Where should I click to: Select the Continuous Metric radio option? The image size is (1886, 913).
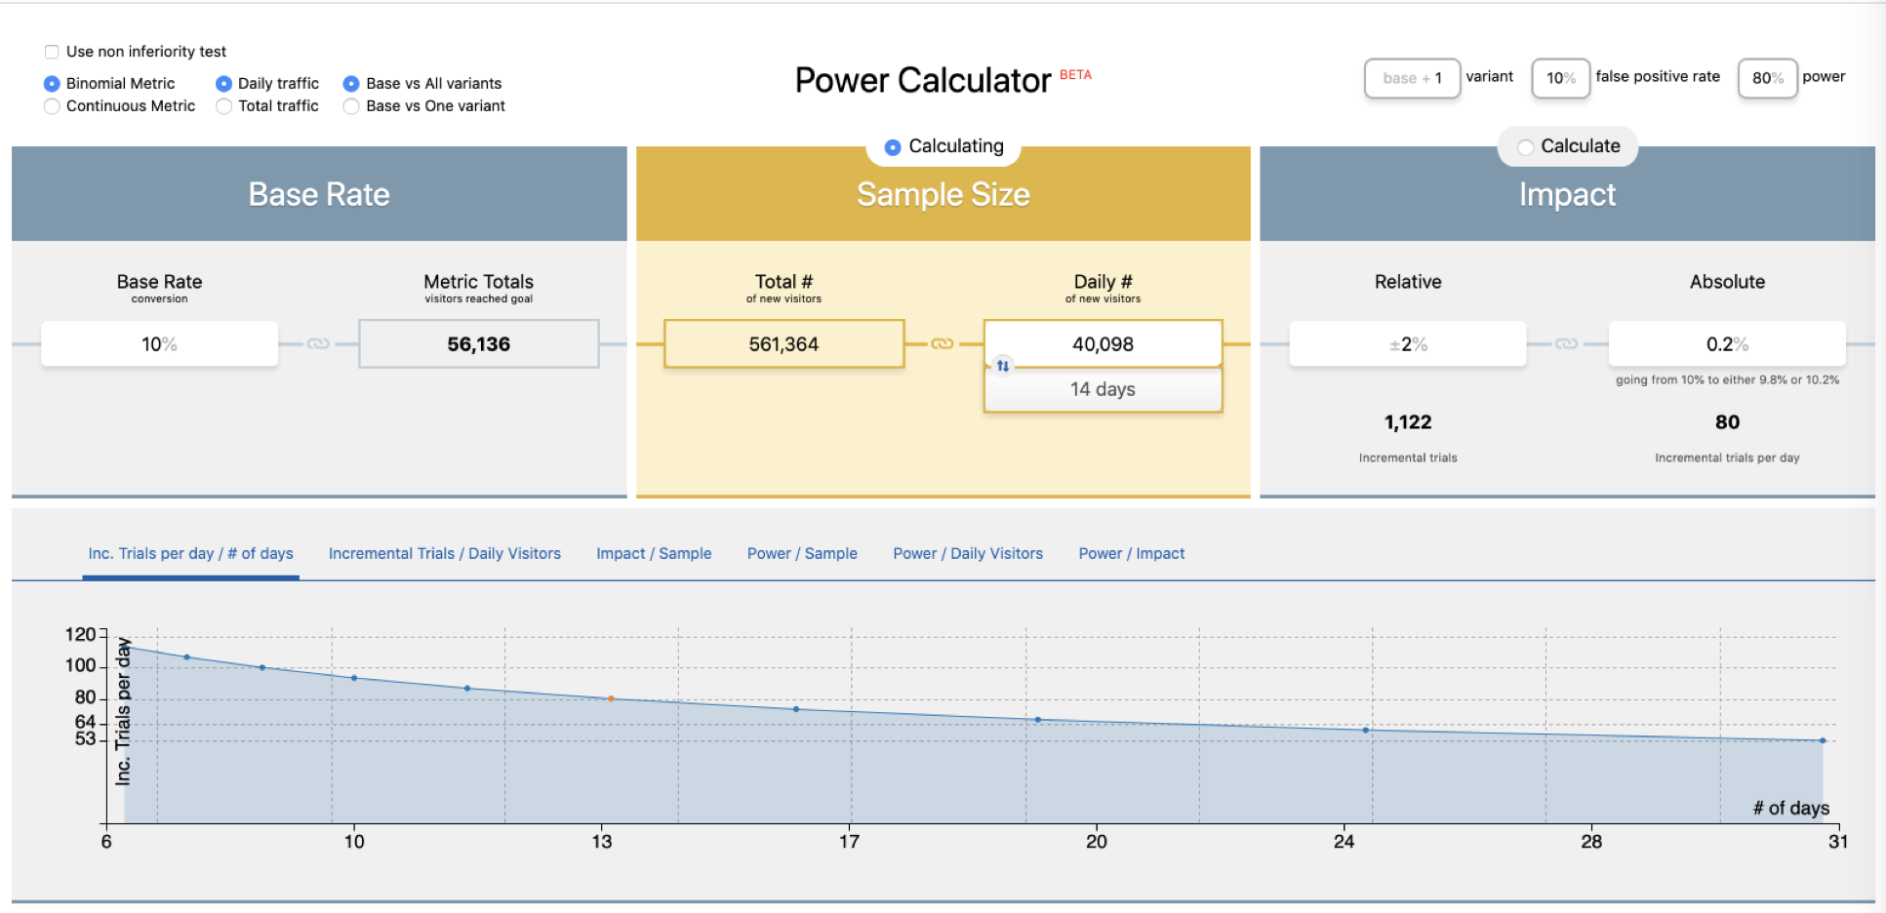[52, 105]
